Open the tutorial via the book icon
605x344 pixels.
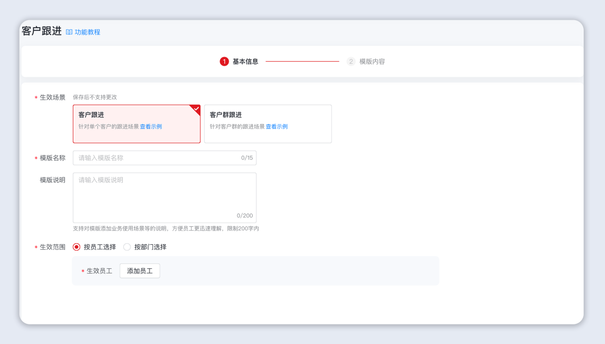[68, 32]
